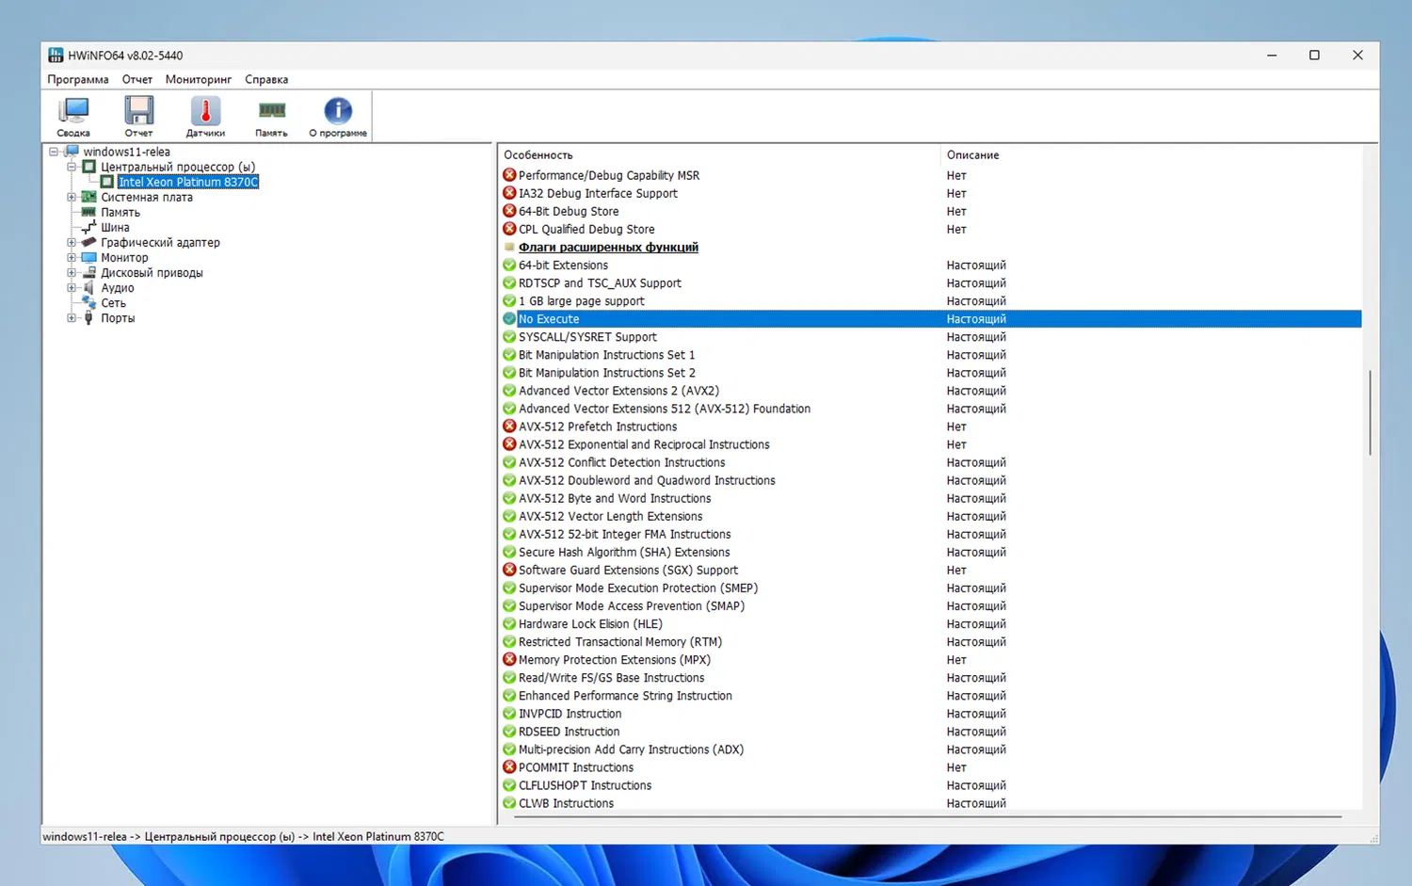Select Сеть in the device tree
1412x886 pixels.
pos(113,303)
